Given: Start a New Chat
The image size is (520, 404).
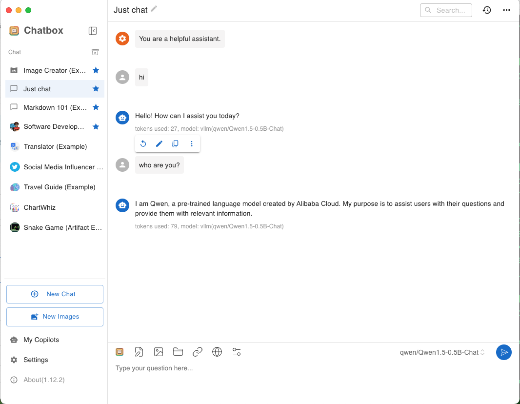Looking at the screenshot, I should coord(55,294).
